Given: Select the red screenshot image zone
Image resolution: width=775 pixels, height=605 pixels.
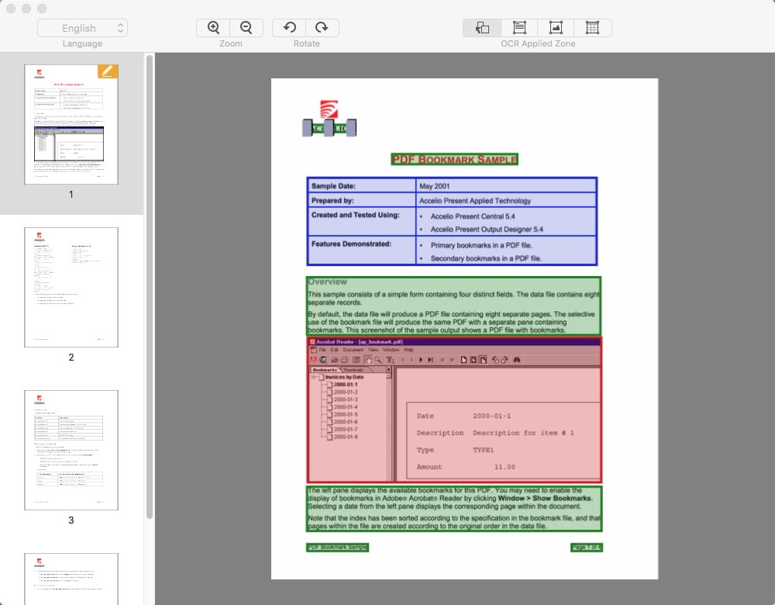Looking at the screenshot, I should click(x=453, y=411).
